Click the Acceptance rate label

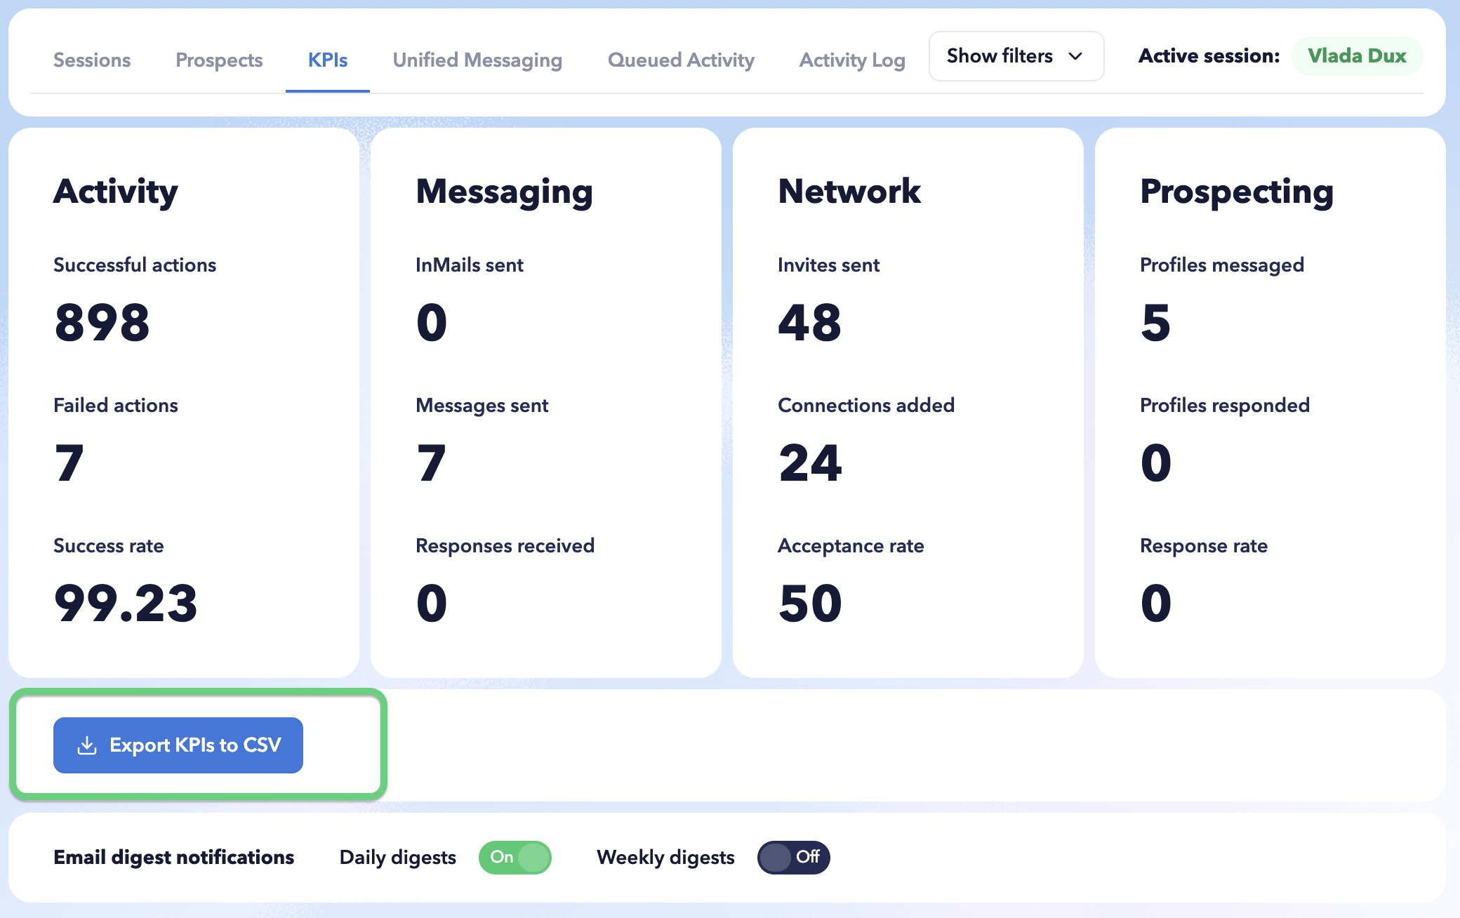851,546
